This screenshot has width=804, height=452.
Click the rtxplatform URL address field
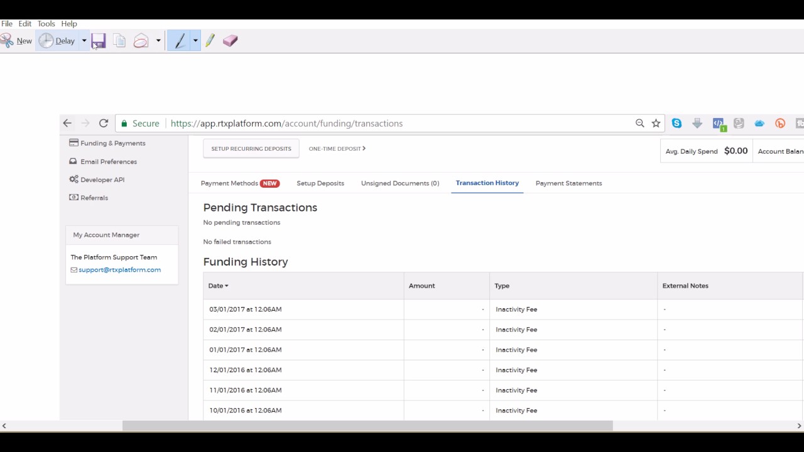(x=286, y=124)
